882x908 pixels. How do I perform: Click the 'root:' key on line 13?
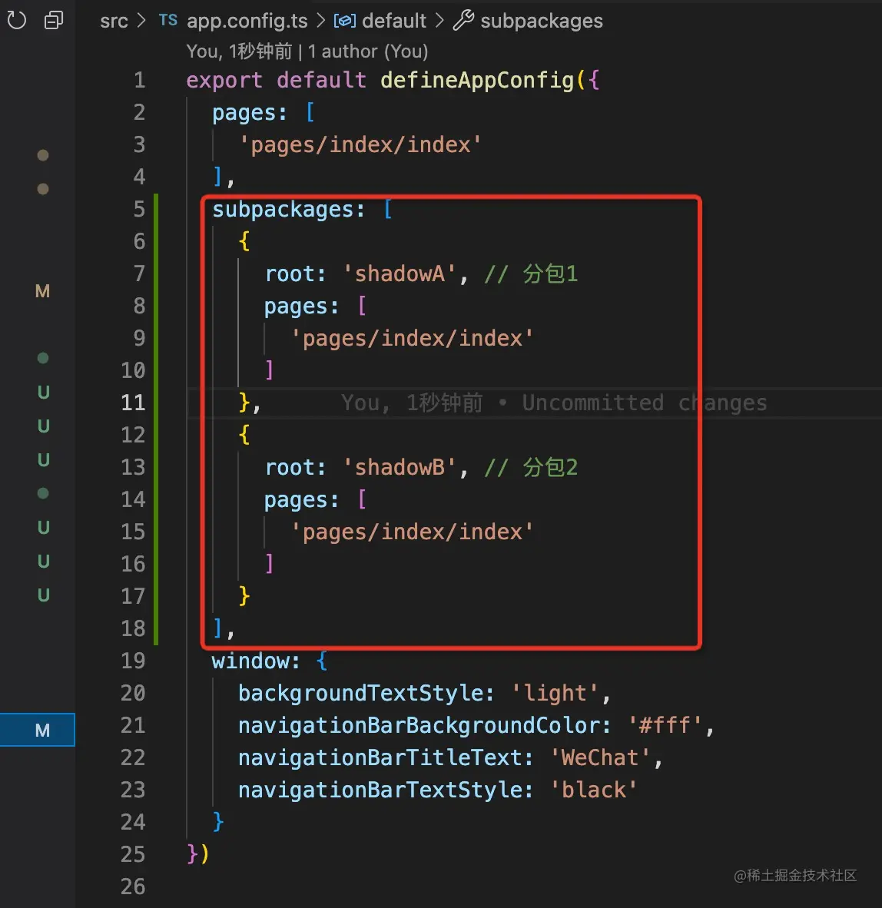pos(295,467)
